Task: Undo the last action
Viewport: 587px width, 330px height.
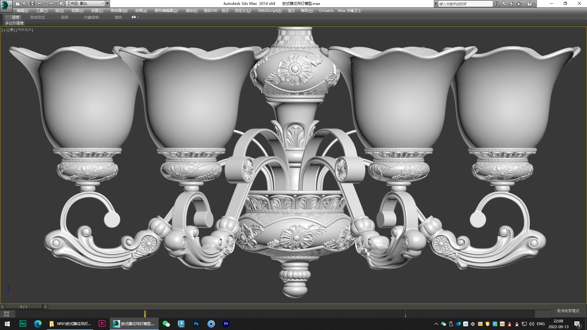Action: click(39, 4)
